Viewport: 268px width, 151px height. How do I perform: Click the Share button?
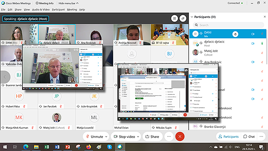click(152, 137)
